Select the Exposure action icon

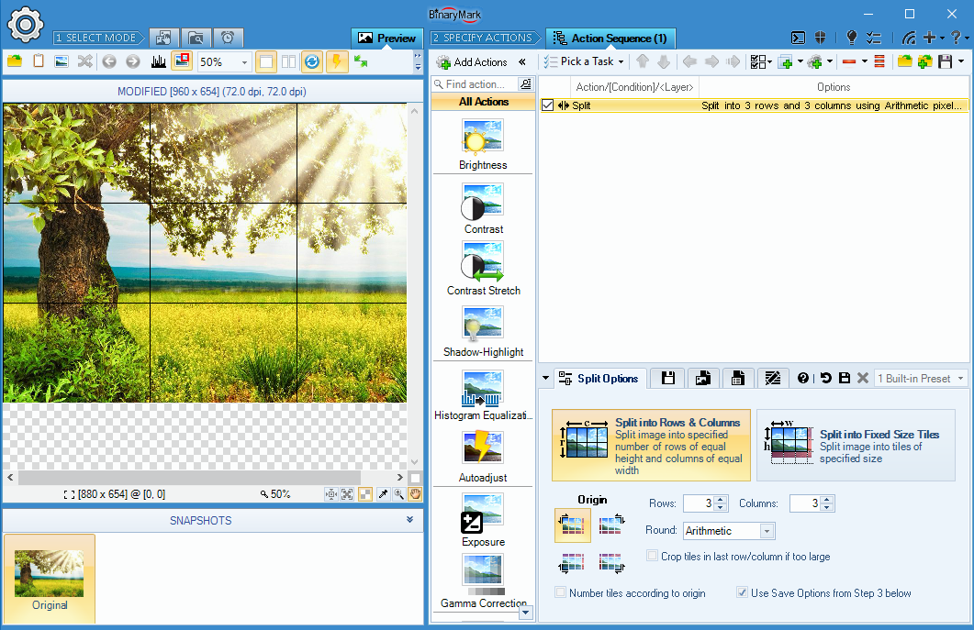pos(483,513)
